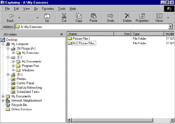Expand the Network Neighborhood node
This screenshot has height=124, width=175.
[x=3, y=101]
